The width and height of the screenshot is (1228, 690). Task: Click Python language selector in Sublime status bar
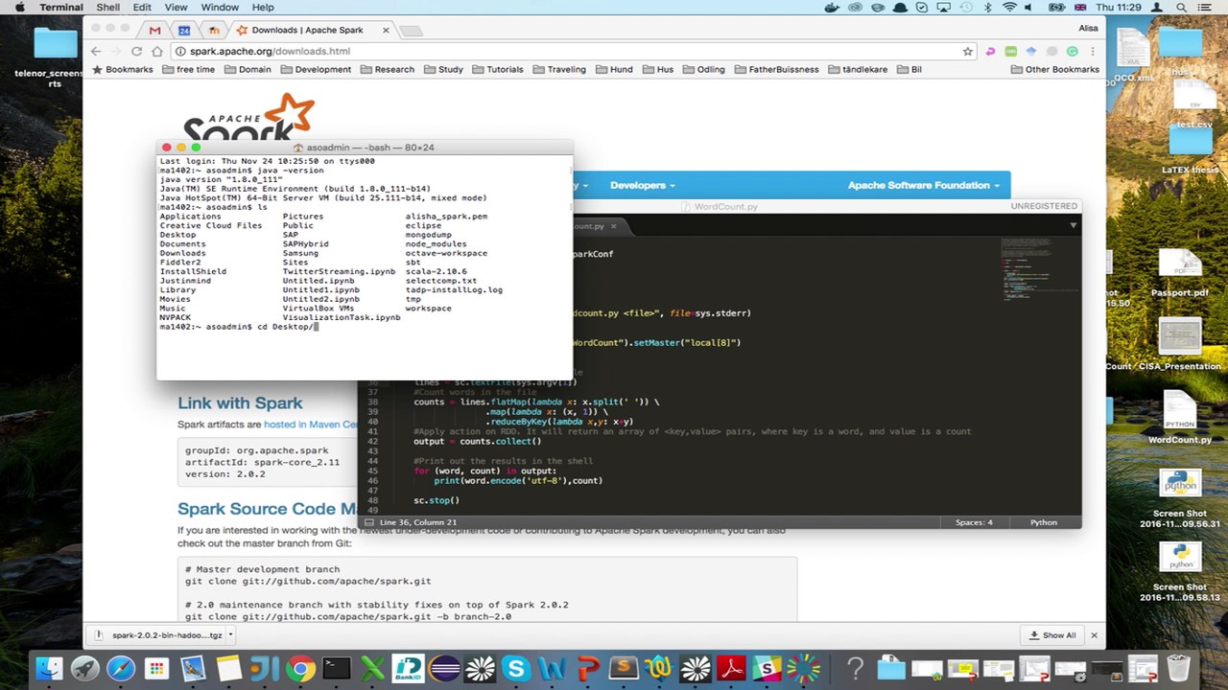(1043, 522)
